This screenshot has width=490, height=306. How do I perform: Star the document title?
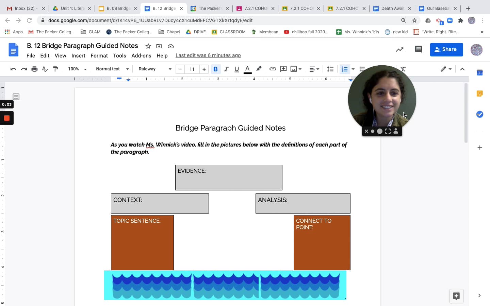point(148,46)
